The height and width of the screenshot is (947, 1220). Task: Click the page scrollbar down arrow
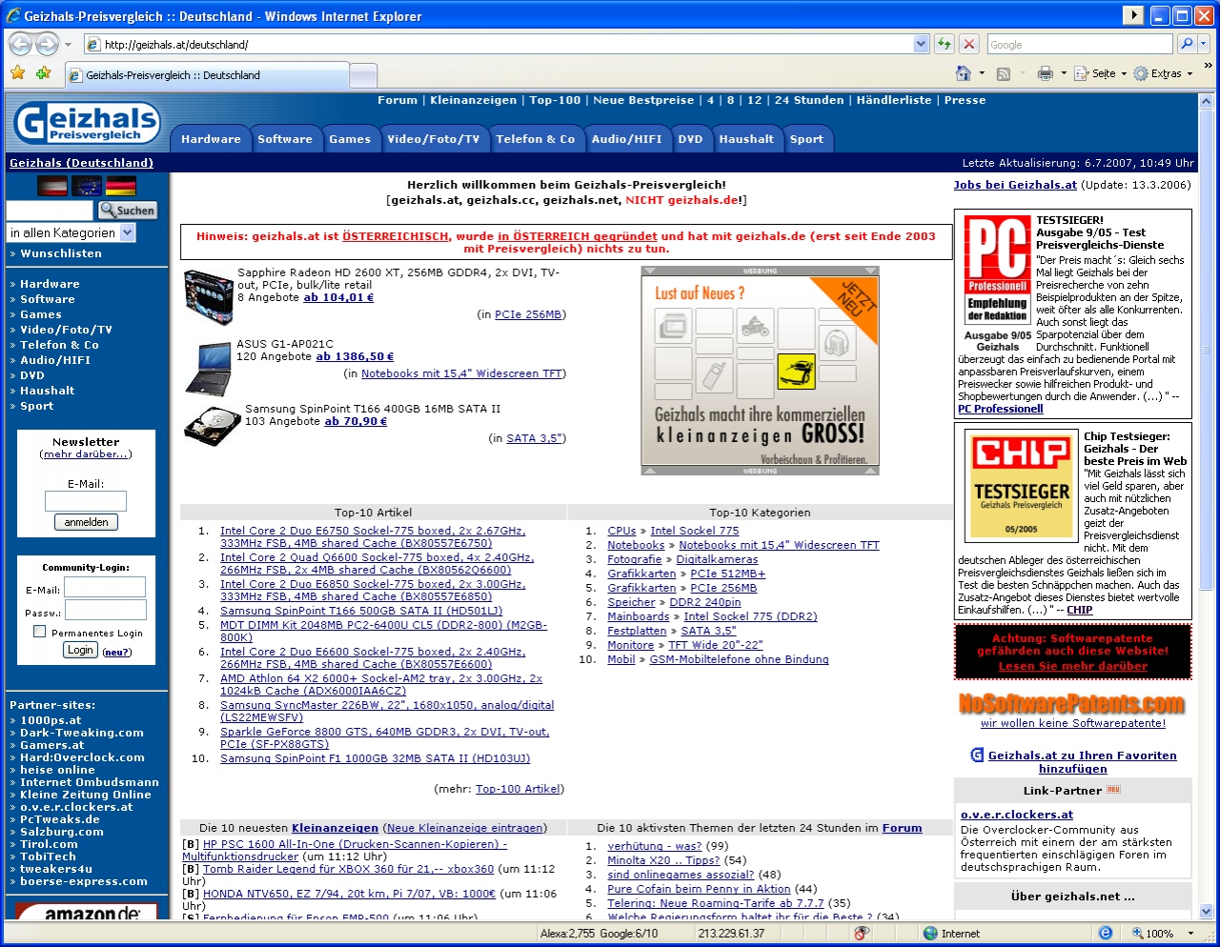click(x=1206, y=912)
